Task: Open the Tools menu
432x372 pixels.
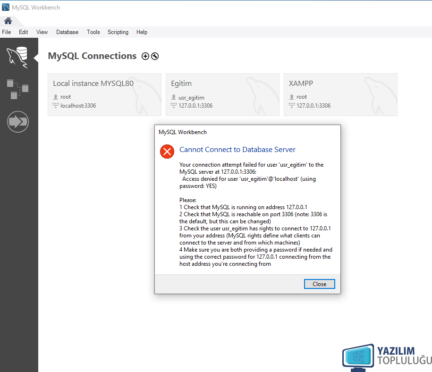Action: tap(93, 32)
